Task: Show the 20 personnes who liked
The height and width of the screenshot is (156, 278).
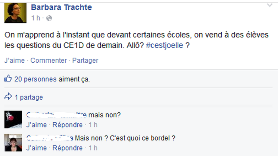Action: click(35, 79)
